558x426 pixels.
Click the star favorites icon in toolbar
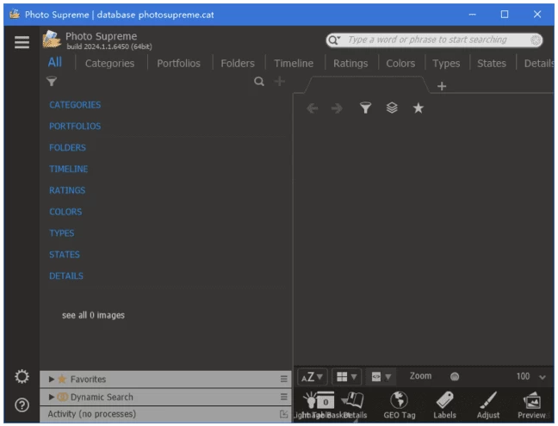418,108
